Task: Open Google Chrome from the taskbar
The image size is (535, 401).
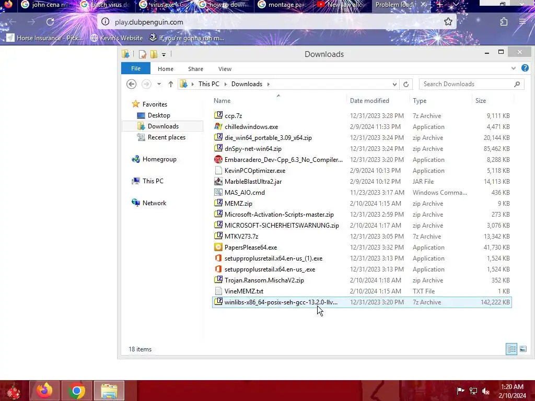Action: pyautogui.click(x=76, y=391)
